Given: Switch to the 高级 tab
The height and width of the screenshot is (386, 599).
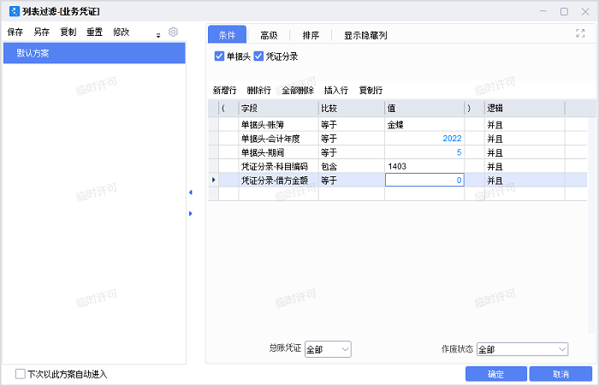Looking at the screenshot, I should [x=268, y=35].
